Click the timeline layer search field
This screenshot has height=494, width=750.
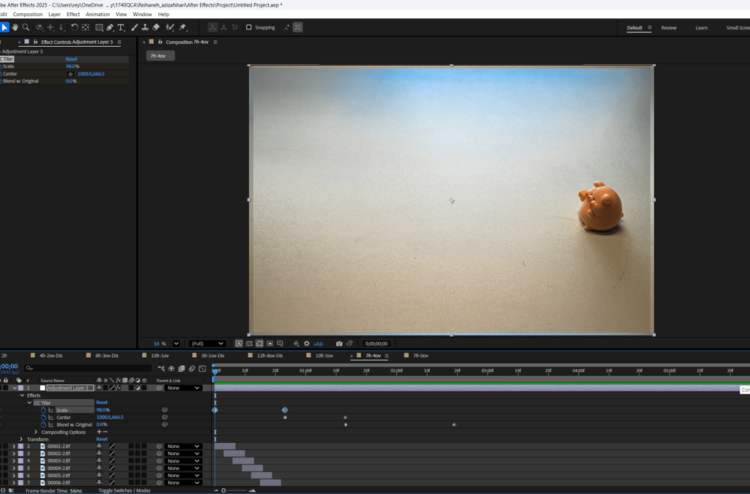[88, 368]
